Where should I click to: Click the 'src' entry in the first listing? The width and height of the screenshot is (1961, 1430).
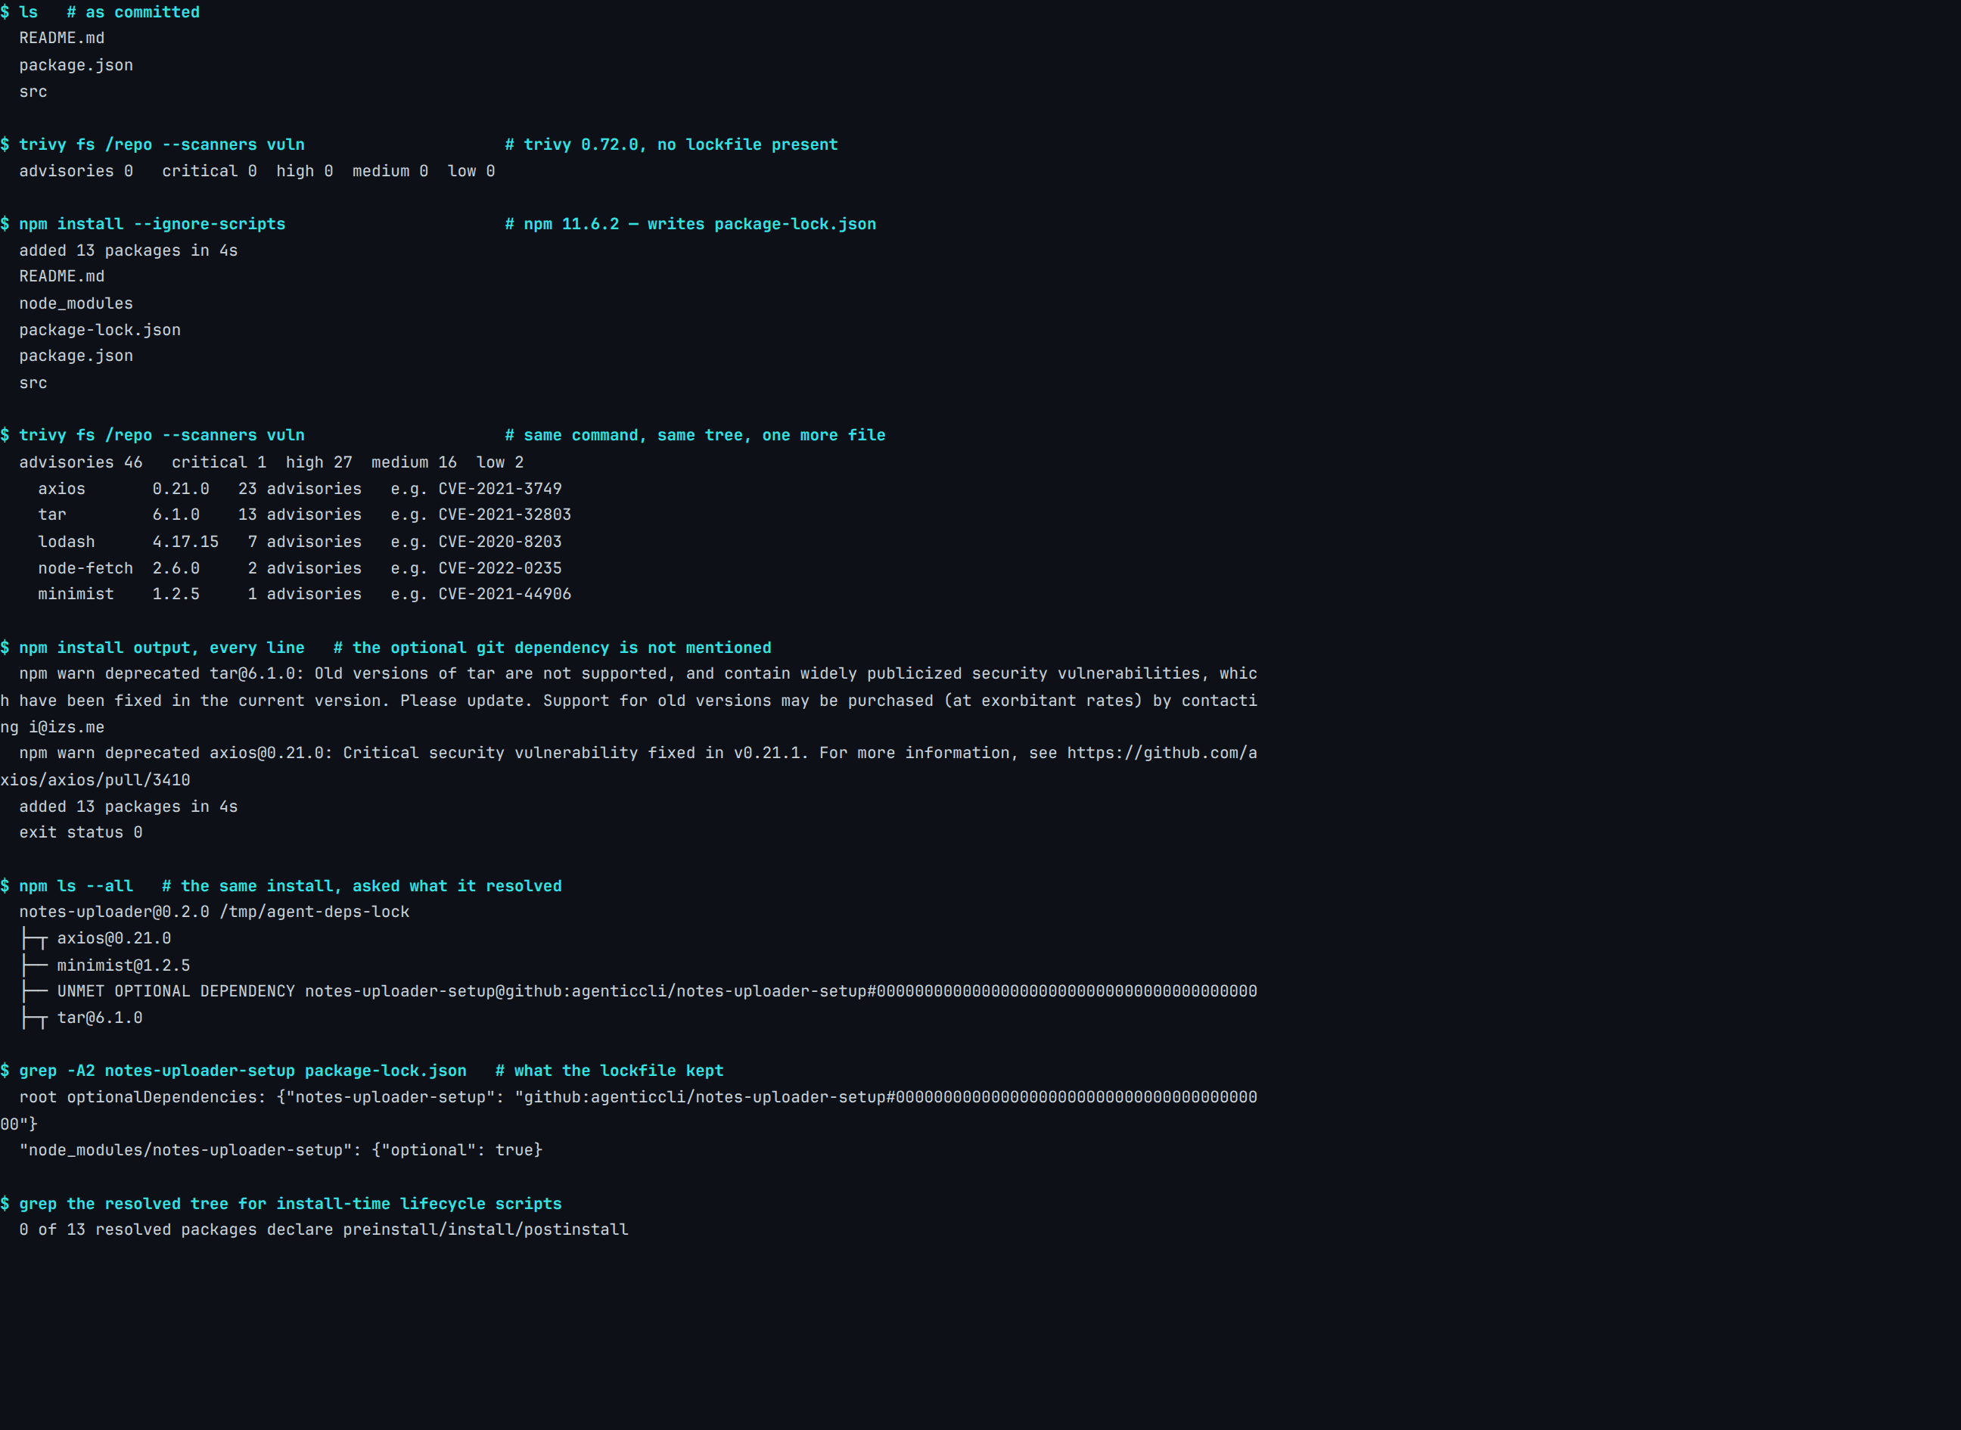click(33, 92)
